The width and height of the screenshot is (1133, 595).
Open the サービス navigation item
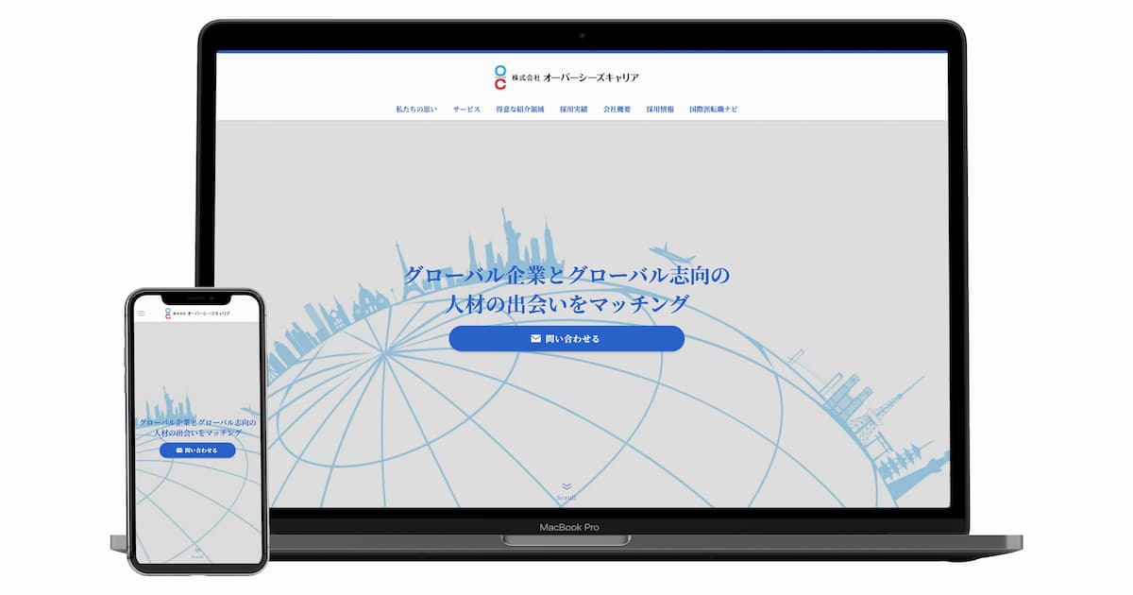pyautogui.click(x=466, y=108)
